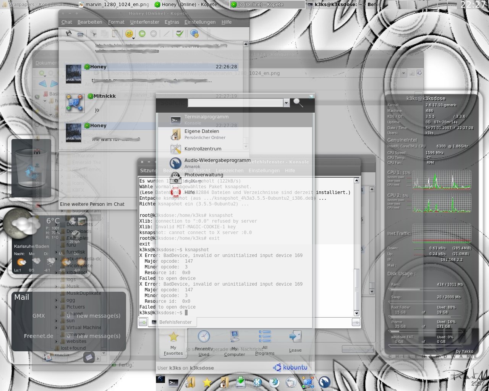Select the Pictuers folder in file tree
The width and height of the screenshot is (489, 391).
pyautogui.click(x=76, y=307)
